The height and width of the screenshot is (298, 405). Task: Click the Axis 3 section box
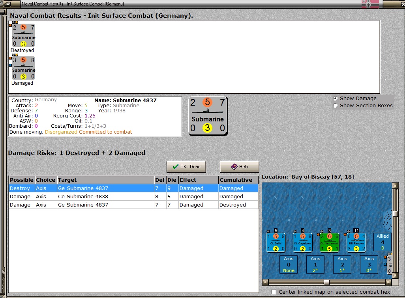point(369,264)
